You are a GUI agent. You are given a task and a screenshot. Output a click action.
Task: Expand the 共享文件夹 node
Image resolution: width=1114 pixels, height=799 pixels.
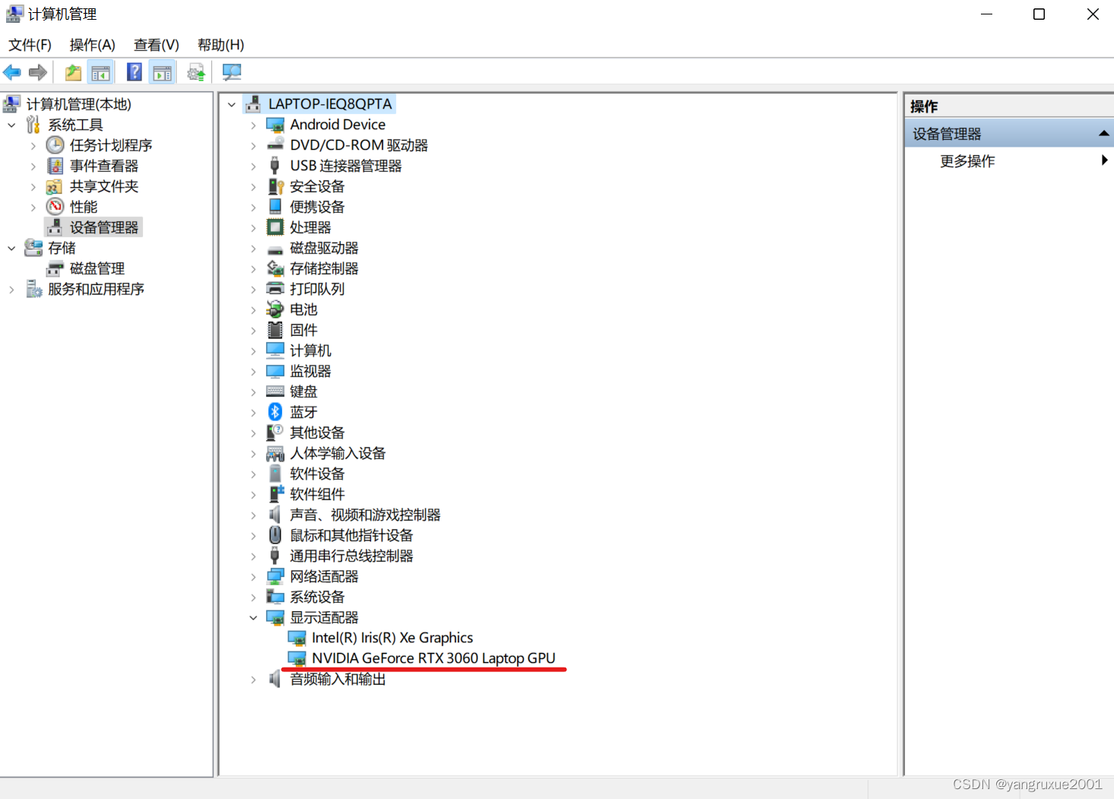click(33, 186)
